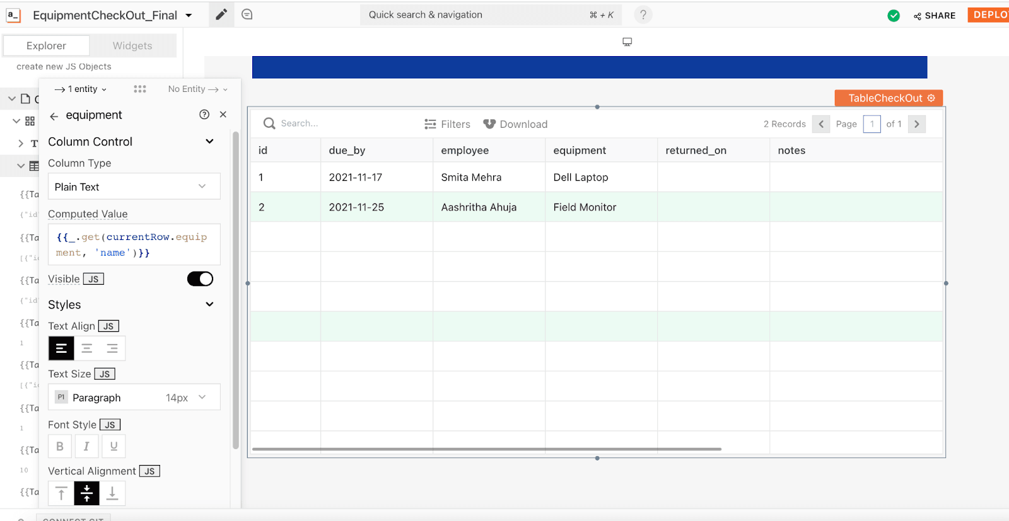Select center text align

[x=87, y=348]
